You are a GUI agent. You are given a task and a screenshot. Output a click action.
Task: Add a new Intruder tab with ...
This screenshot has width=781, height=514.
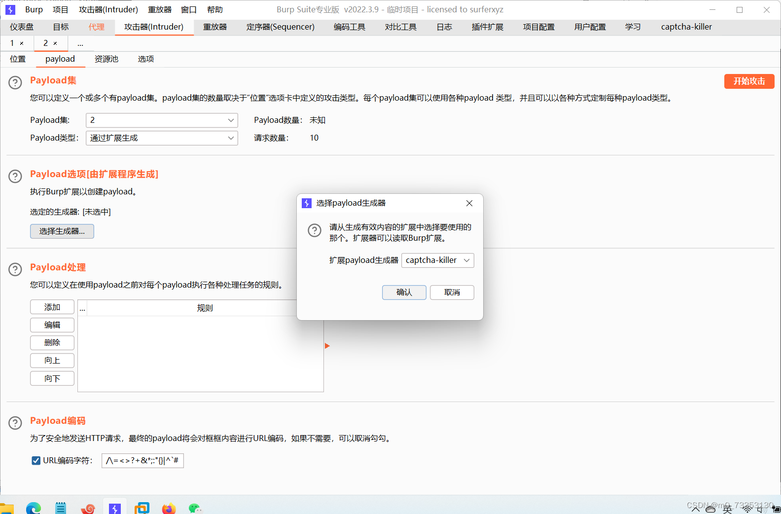coord(80,44)
